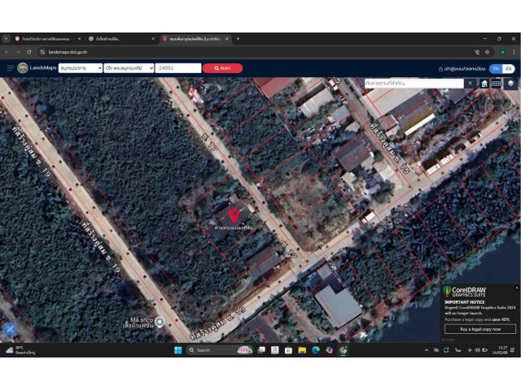Click the house home-view icon
Viewport: 521px width, 390px height.
pos(484,84)
